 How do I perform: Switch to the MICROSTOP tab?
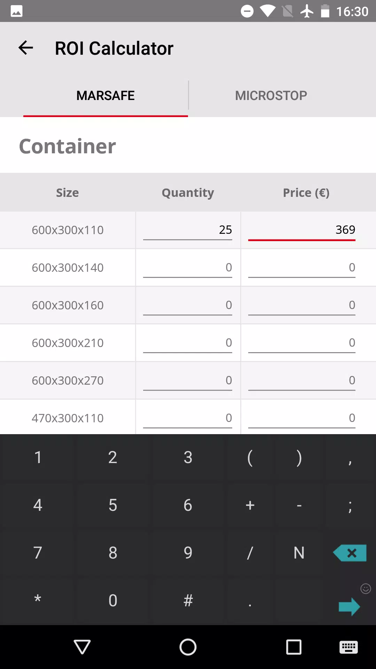271,95
